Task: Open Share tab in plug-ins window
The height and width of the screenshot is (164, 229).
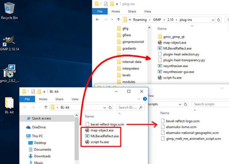Action: pos(132,11)
